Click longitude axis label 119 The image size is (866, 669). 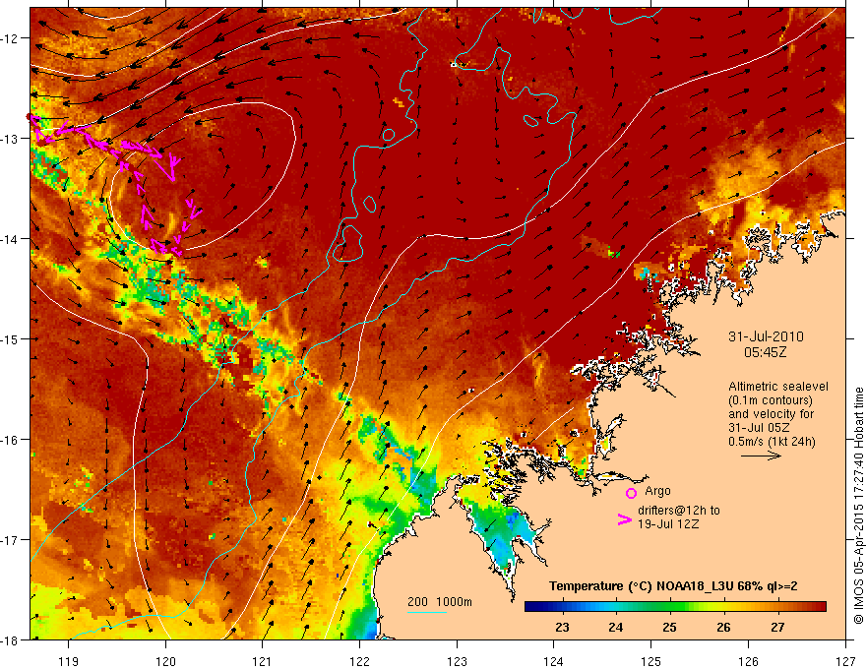[x=69, y=661]
